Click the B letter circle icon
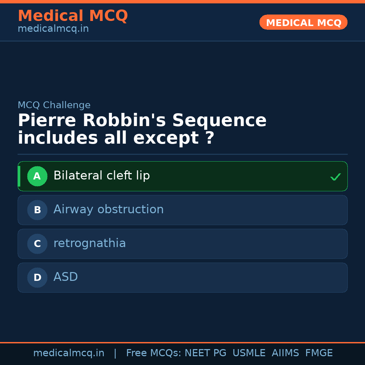Screen dimensions: 365x365 [x=37, y=210]
